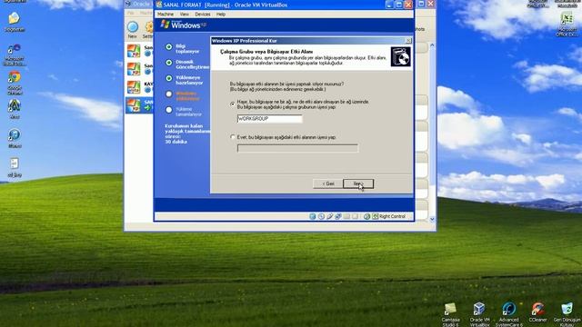
Task: Open the iTunes desktop shortcut
Action: 15,138
